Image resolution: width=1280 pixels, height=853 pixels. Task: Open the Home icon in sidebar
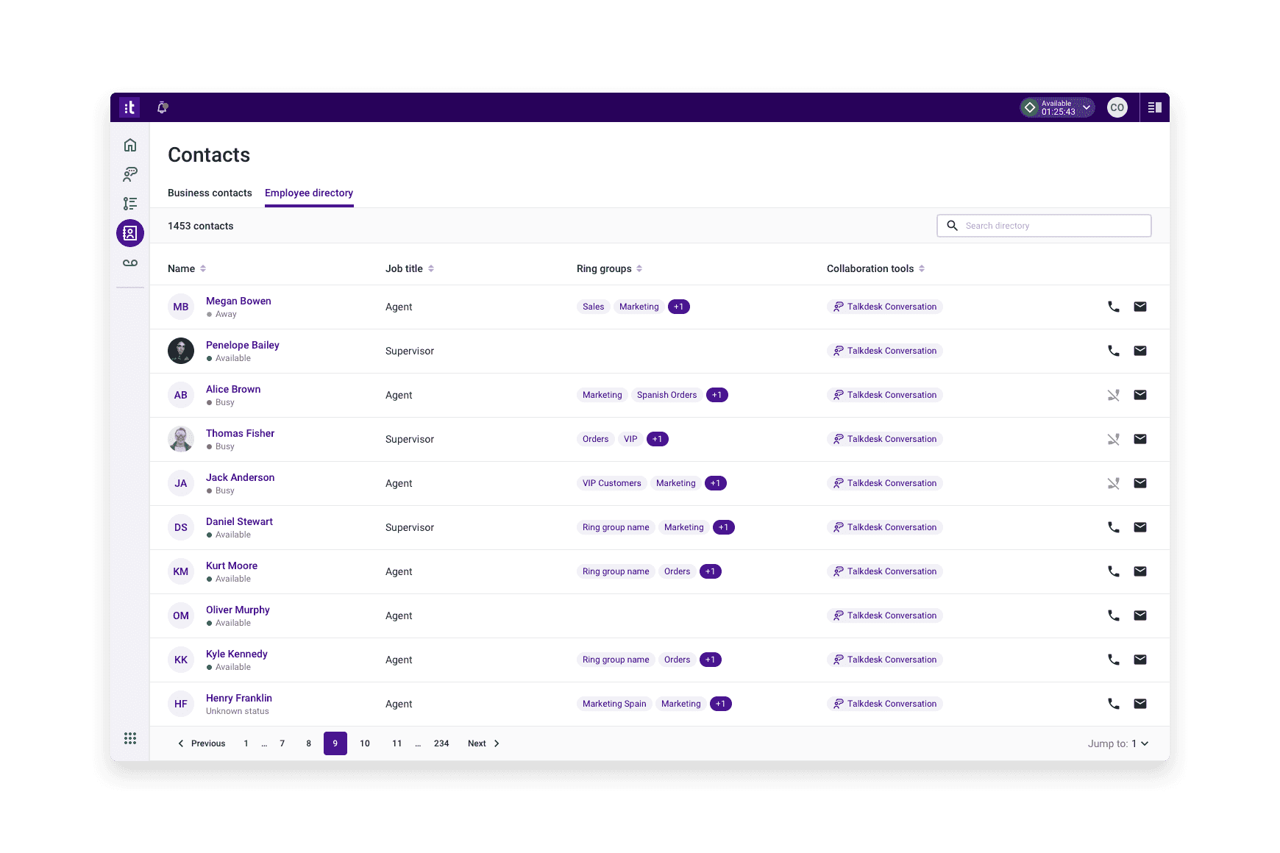click(130, 145)
